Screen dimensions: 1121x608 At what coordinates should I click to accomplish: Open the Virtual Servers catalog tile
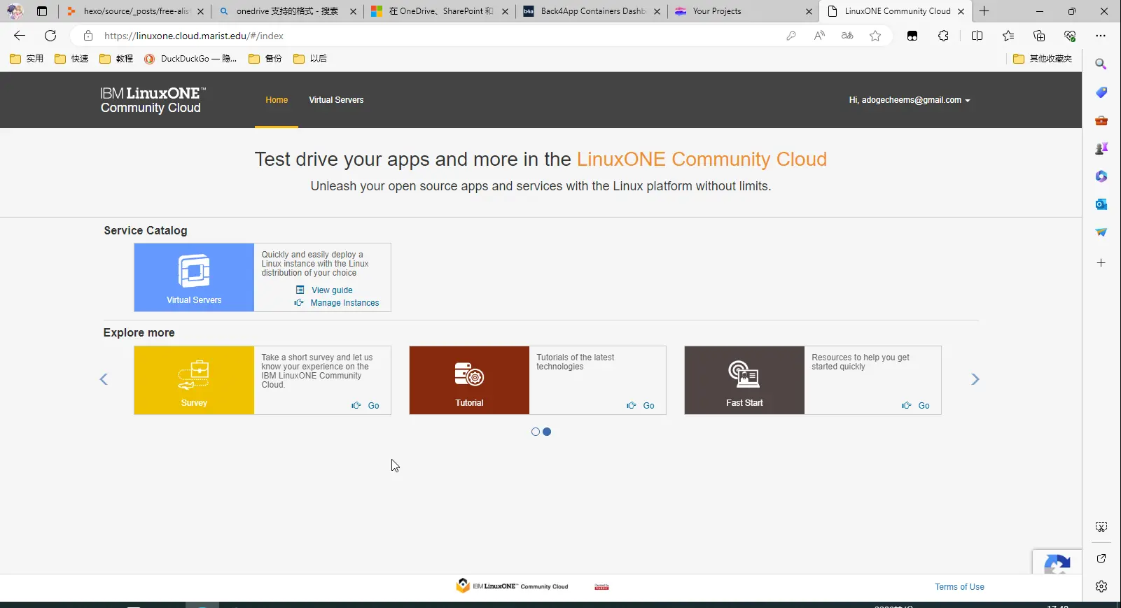click(x=194, y=277)
